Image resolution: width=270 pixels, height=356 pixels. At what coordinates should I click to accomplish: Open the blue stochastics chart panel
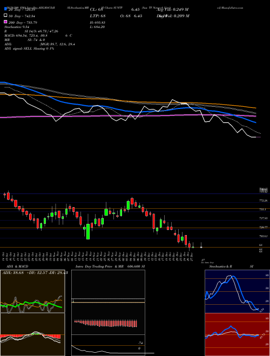(x=237, y=291)
